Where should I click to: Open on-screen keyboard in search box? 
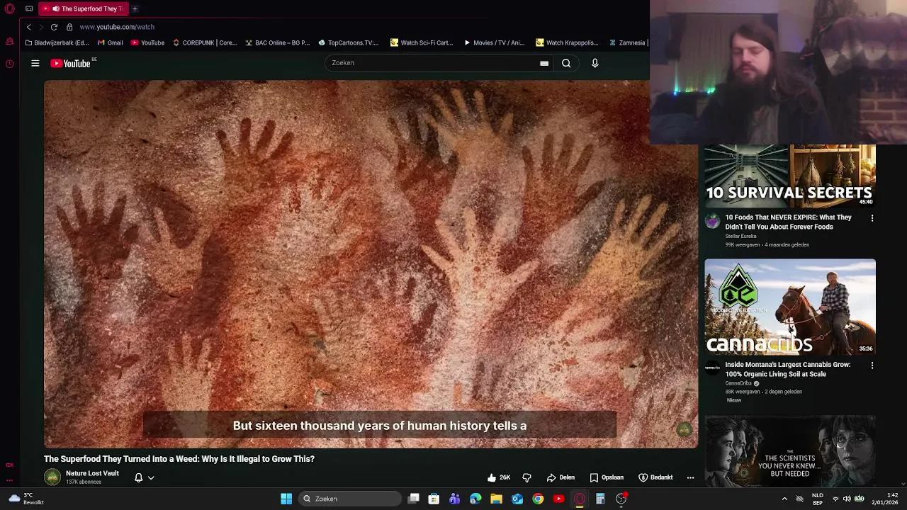(x=544, y=63)
